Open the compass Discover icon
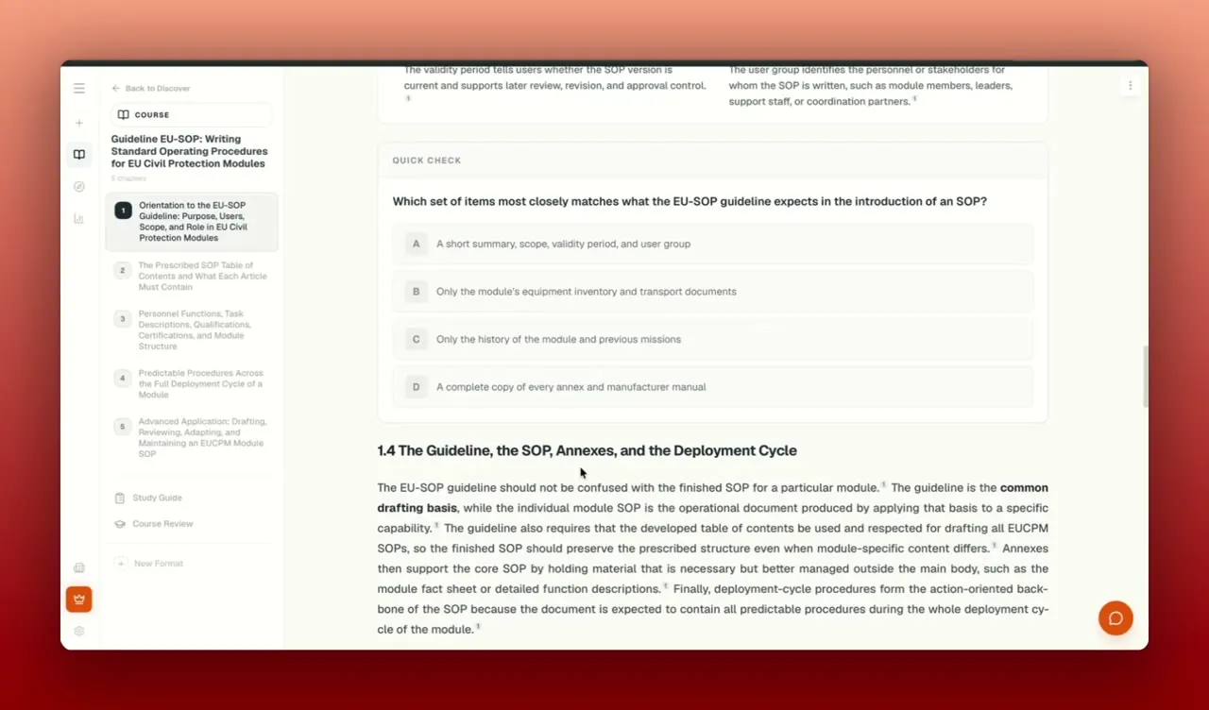Viewport: 1209px width, 710px height. (x=79, y=187)
